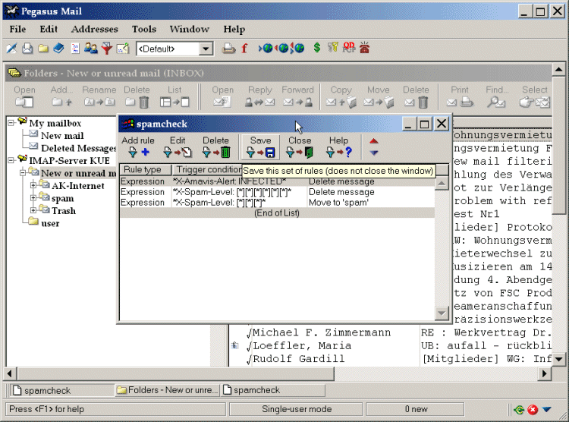Click the green status icon in status bar
The width and height of the screenshot is (569, 422).
519,410
